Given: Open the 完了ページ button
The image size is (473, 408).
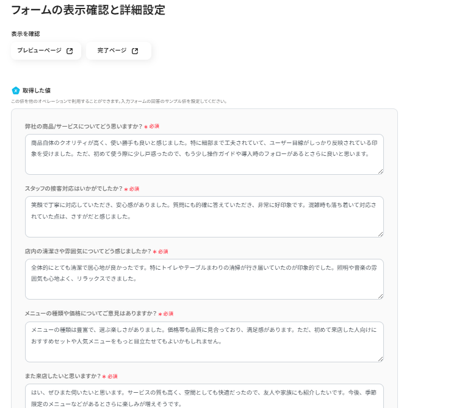Looking at the screenshot, I should point(118,51).
